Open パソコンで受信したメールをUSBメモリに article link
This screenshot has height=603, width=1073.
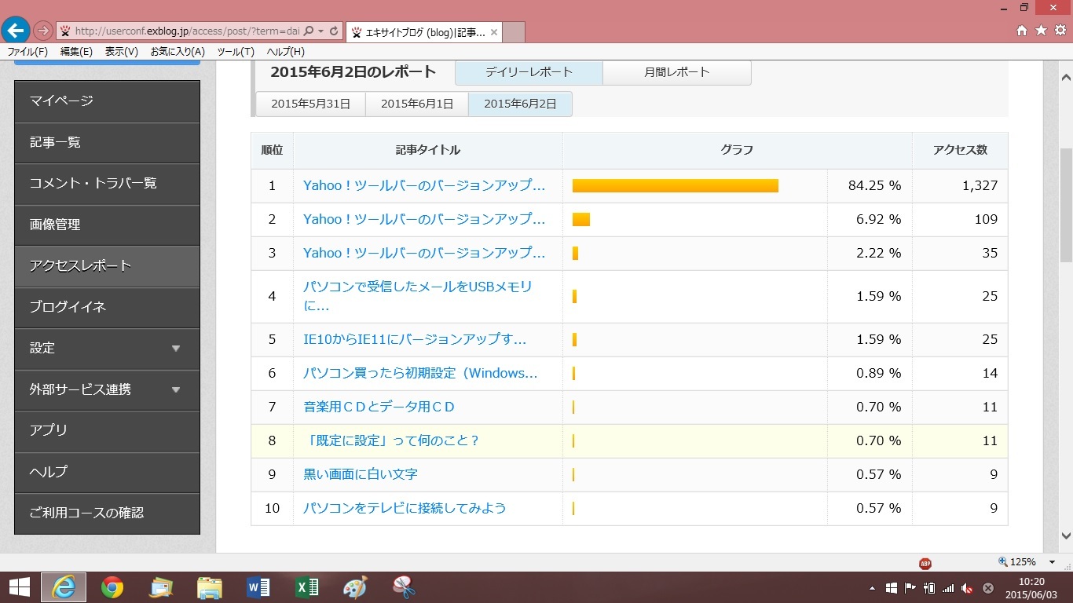pyautogui.click(x=418, y=297)
